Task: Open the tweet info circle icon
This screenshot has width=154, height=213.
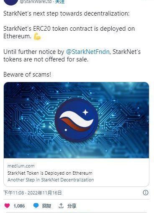Action: [x=146, y=192]
